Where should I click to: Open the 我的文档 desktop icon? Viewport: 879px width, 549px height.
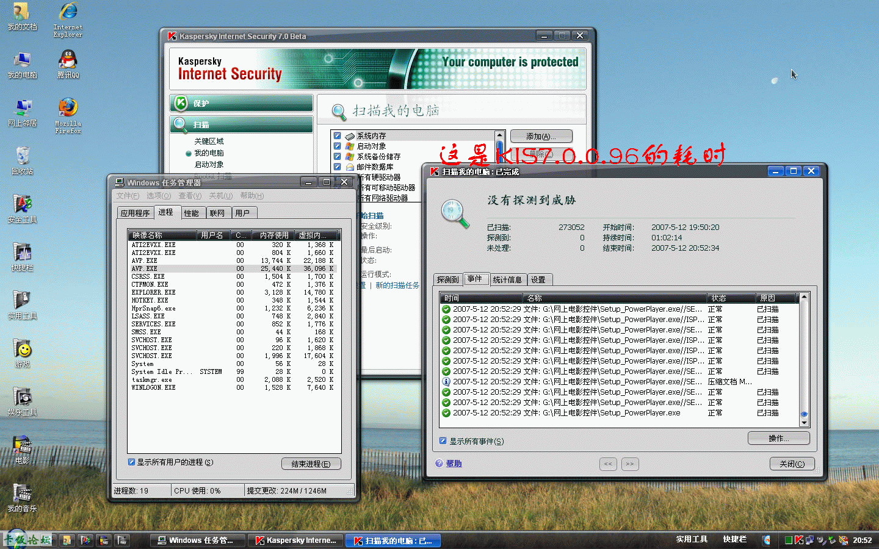coord(22,16)
